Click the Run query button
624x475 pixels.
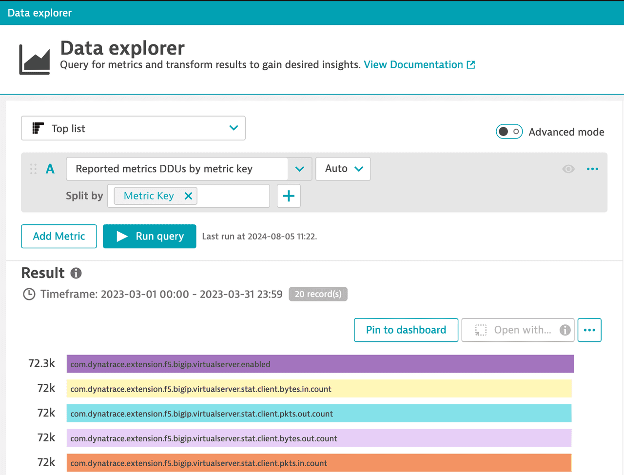150,237
